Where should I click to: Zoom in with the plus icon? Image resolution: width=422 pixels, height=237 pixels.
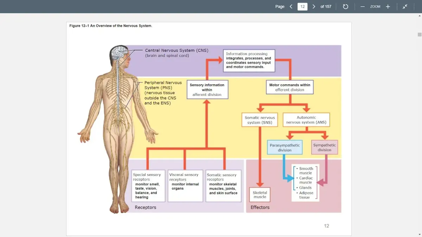point(388,7)
